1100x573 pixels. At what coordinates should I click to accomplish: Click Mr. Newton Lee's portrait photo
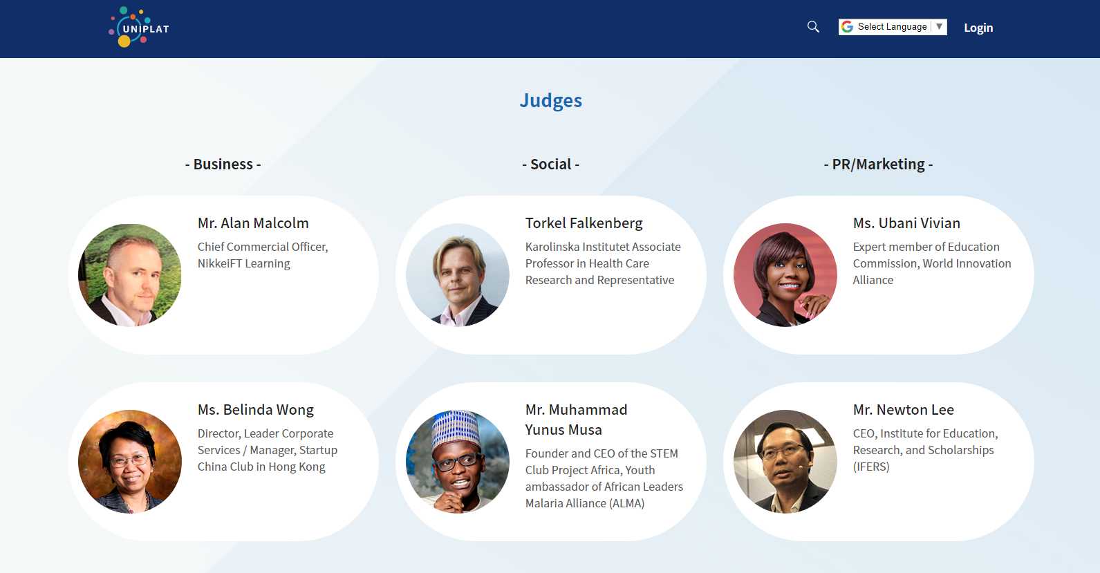(x=785, y=462)
